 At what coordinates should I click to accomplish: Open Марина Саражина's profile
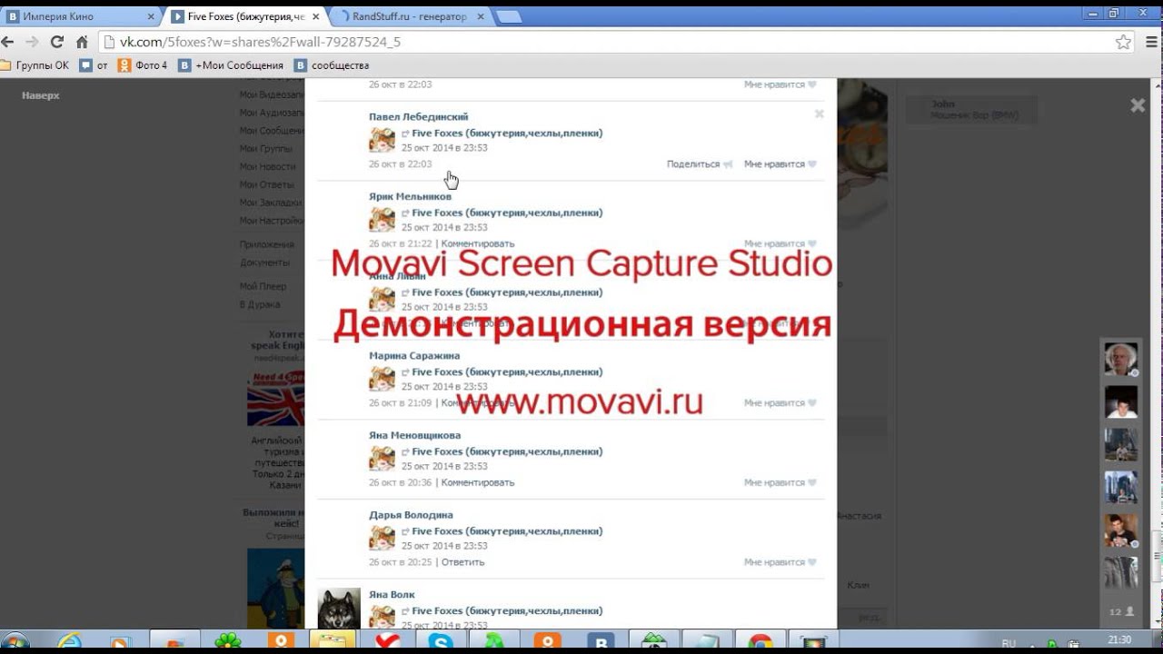pyautogui.click(x=414, y=355)
